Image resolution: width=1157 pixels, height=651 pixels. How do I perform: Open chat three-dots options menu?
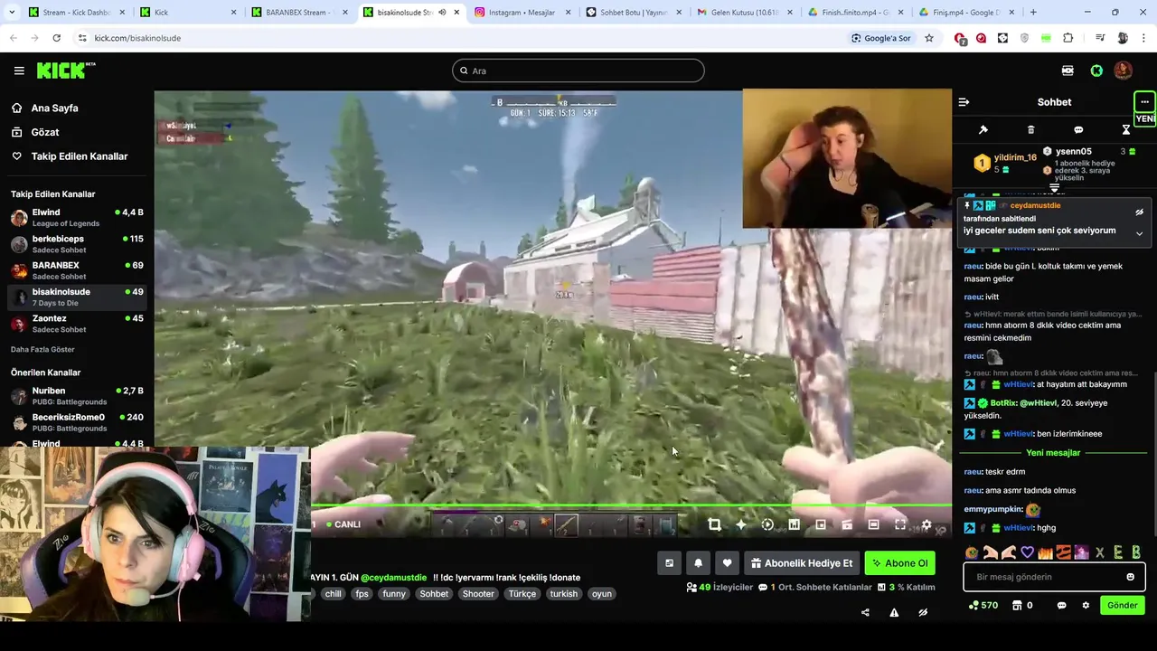click(1144, 102)
